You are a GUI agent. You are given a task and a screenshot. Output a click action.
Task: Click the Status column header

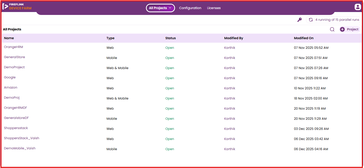tap(171, 38)
